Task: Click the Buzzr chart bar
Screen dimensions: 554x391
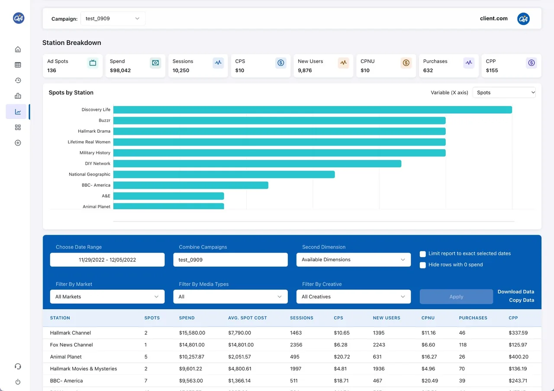Action: [280, 121]
